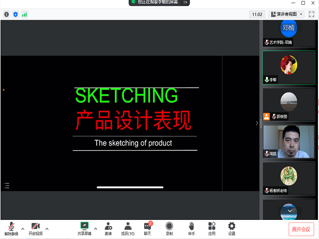
Task: Check the green network signal icon
Action: coord(24,14)
